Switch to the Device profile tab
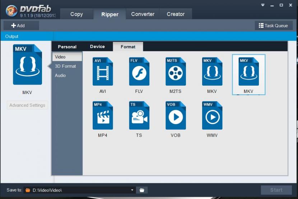Screen dimensions: 298x199 pos(97,47)
